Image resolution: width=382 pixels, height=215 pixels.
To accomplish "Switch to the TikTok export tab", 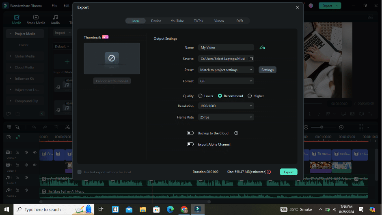I will click(199, 21).
